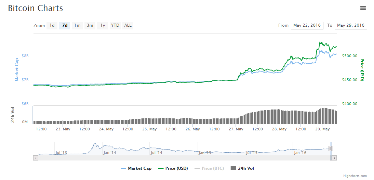
Task: Toggle Price (USD) series visibility
Action: click(173, 168)
